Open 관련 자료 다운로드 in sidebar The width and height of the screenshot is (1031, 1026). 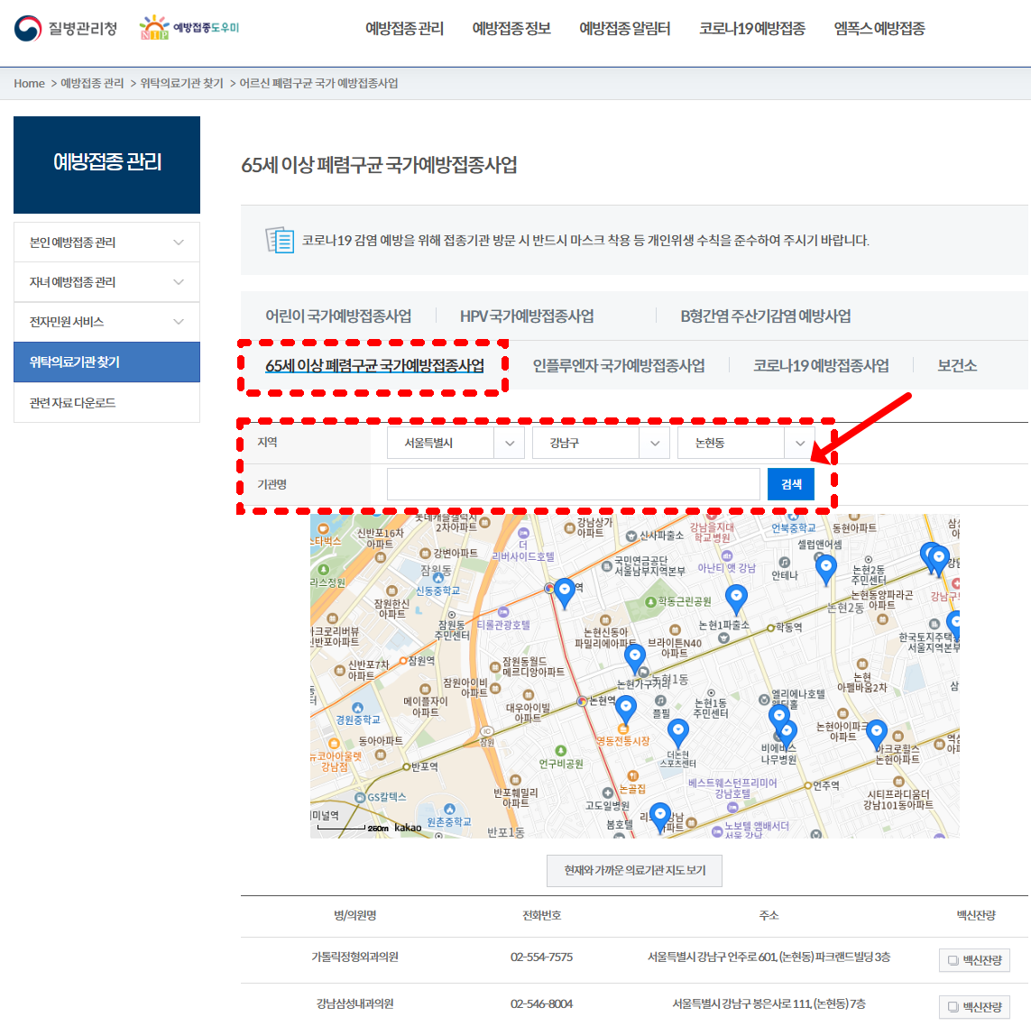click(106, 403)
